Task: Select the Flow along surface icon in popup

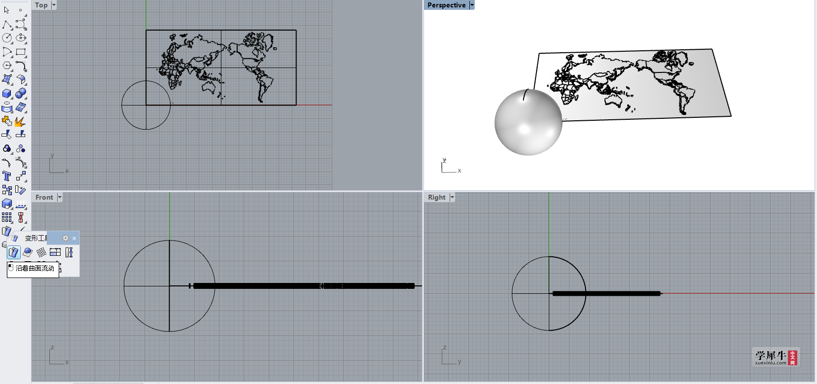Action: [13, 252]
